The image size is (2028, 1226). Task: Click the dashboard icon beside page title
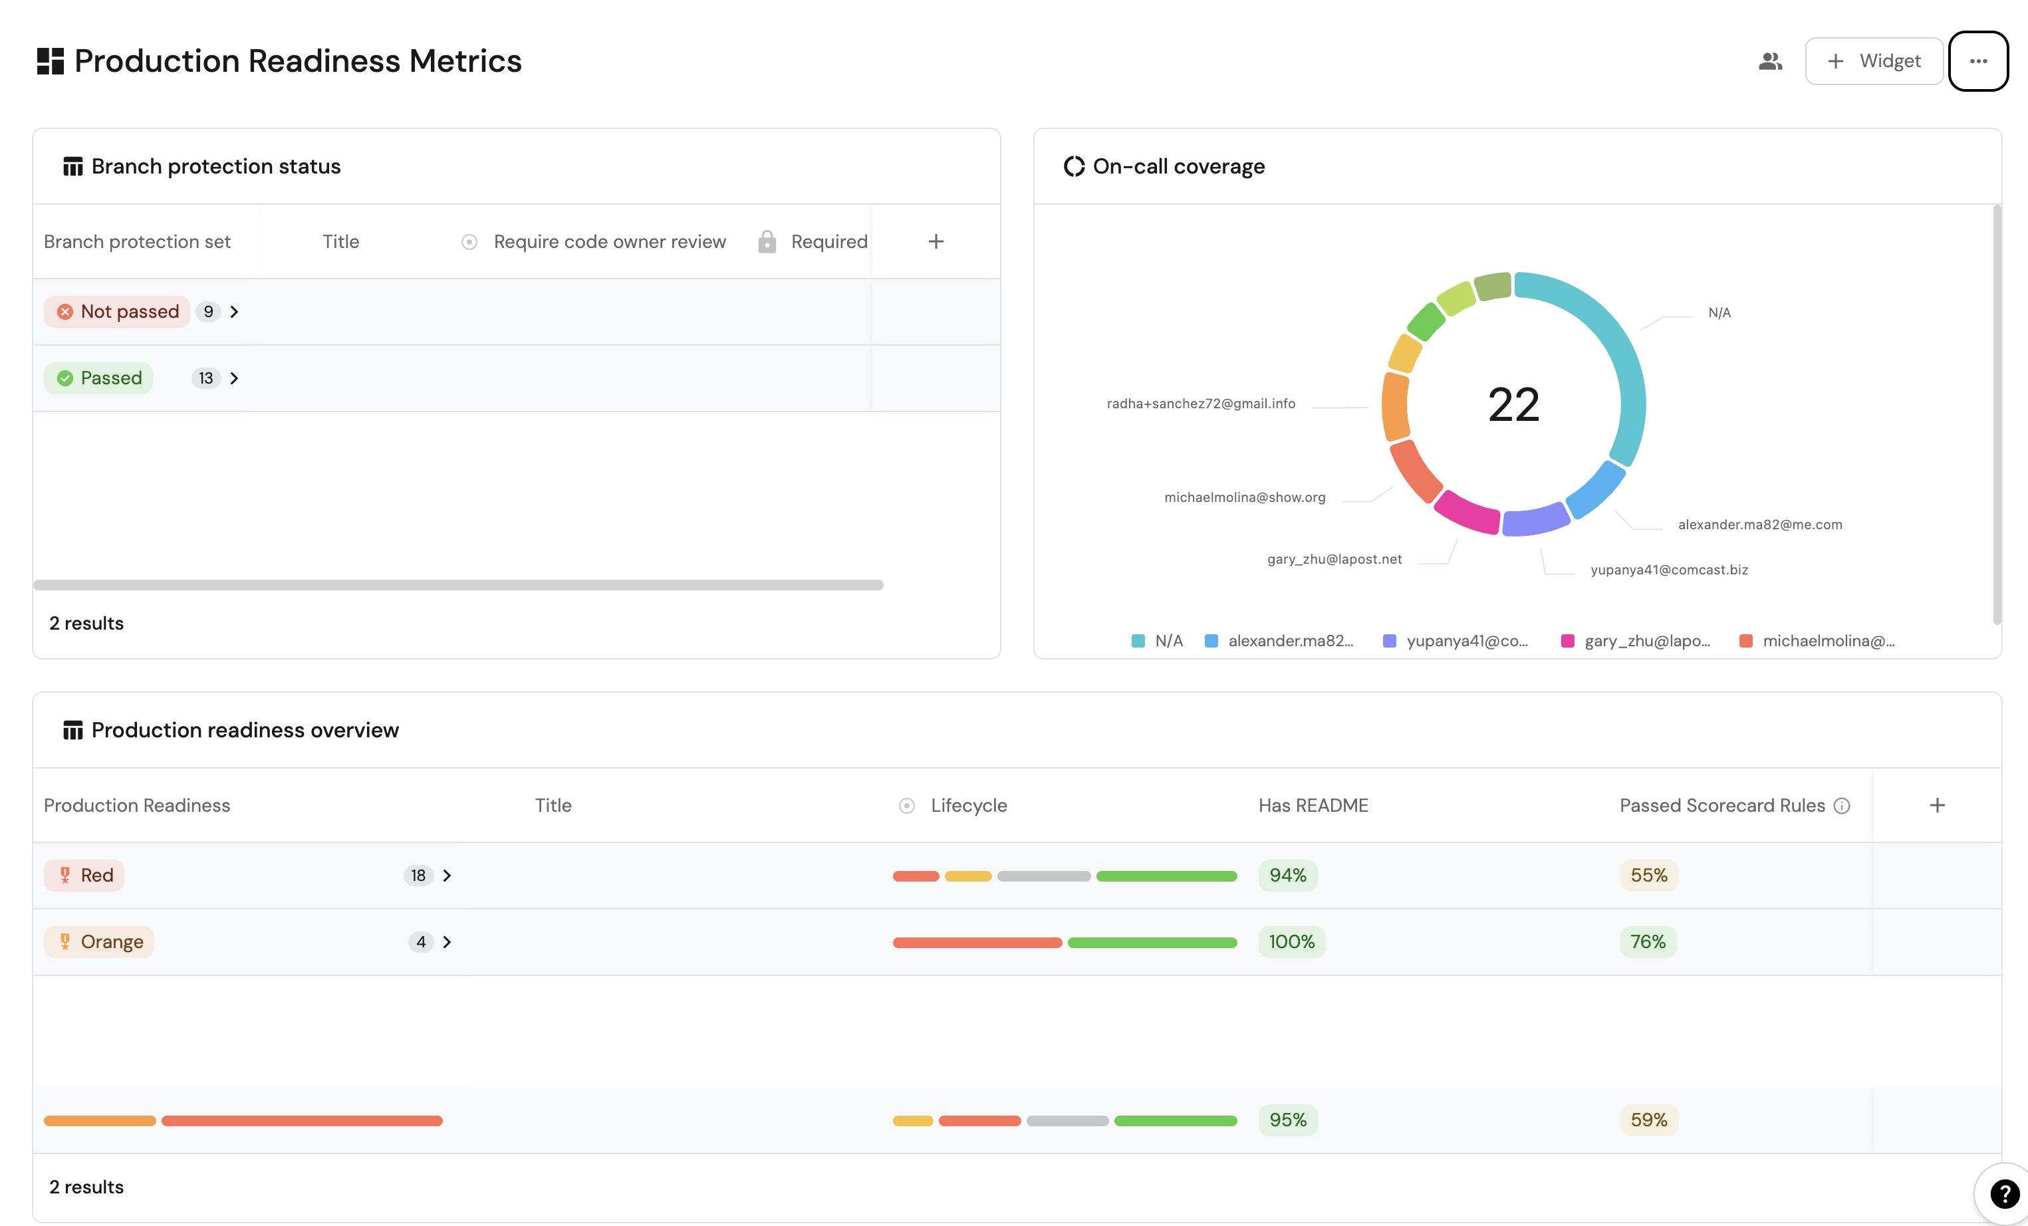(x=51, y=61)
